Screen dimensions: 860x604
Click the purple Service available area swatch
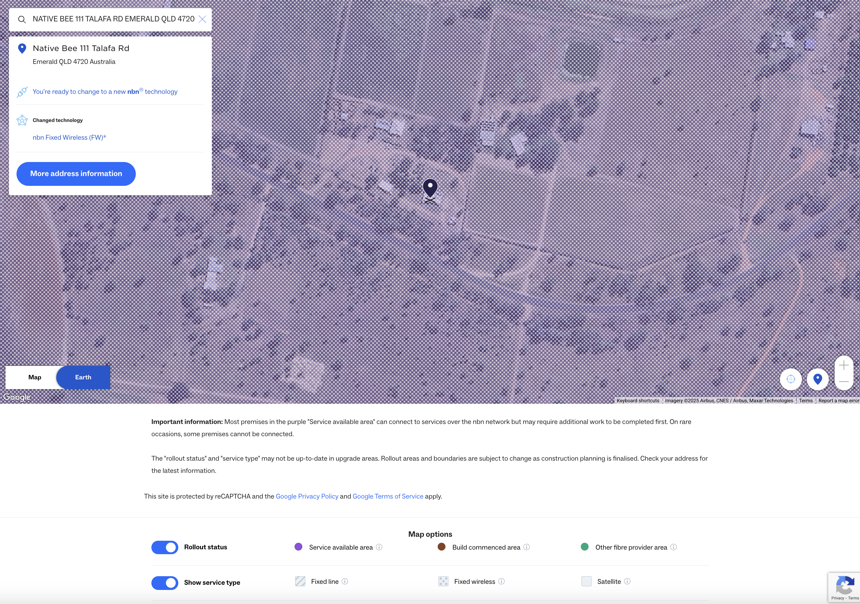click(298, 547)
